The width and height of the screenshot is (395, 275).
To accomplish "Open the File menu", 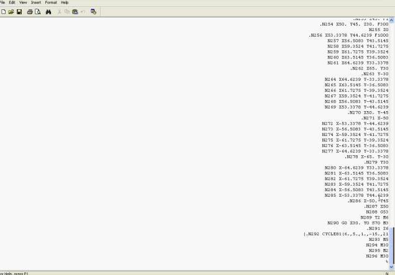I will (2, 2).
